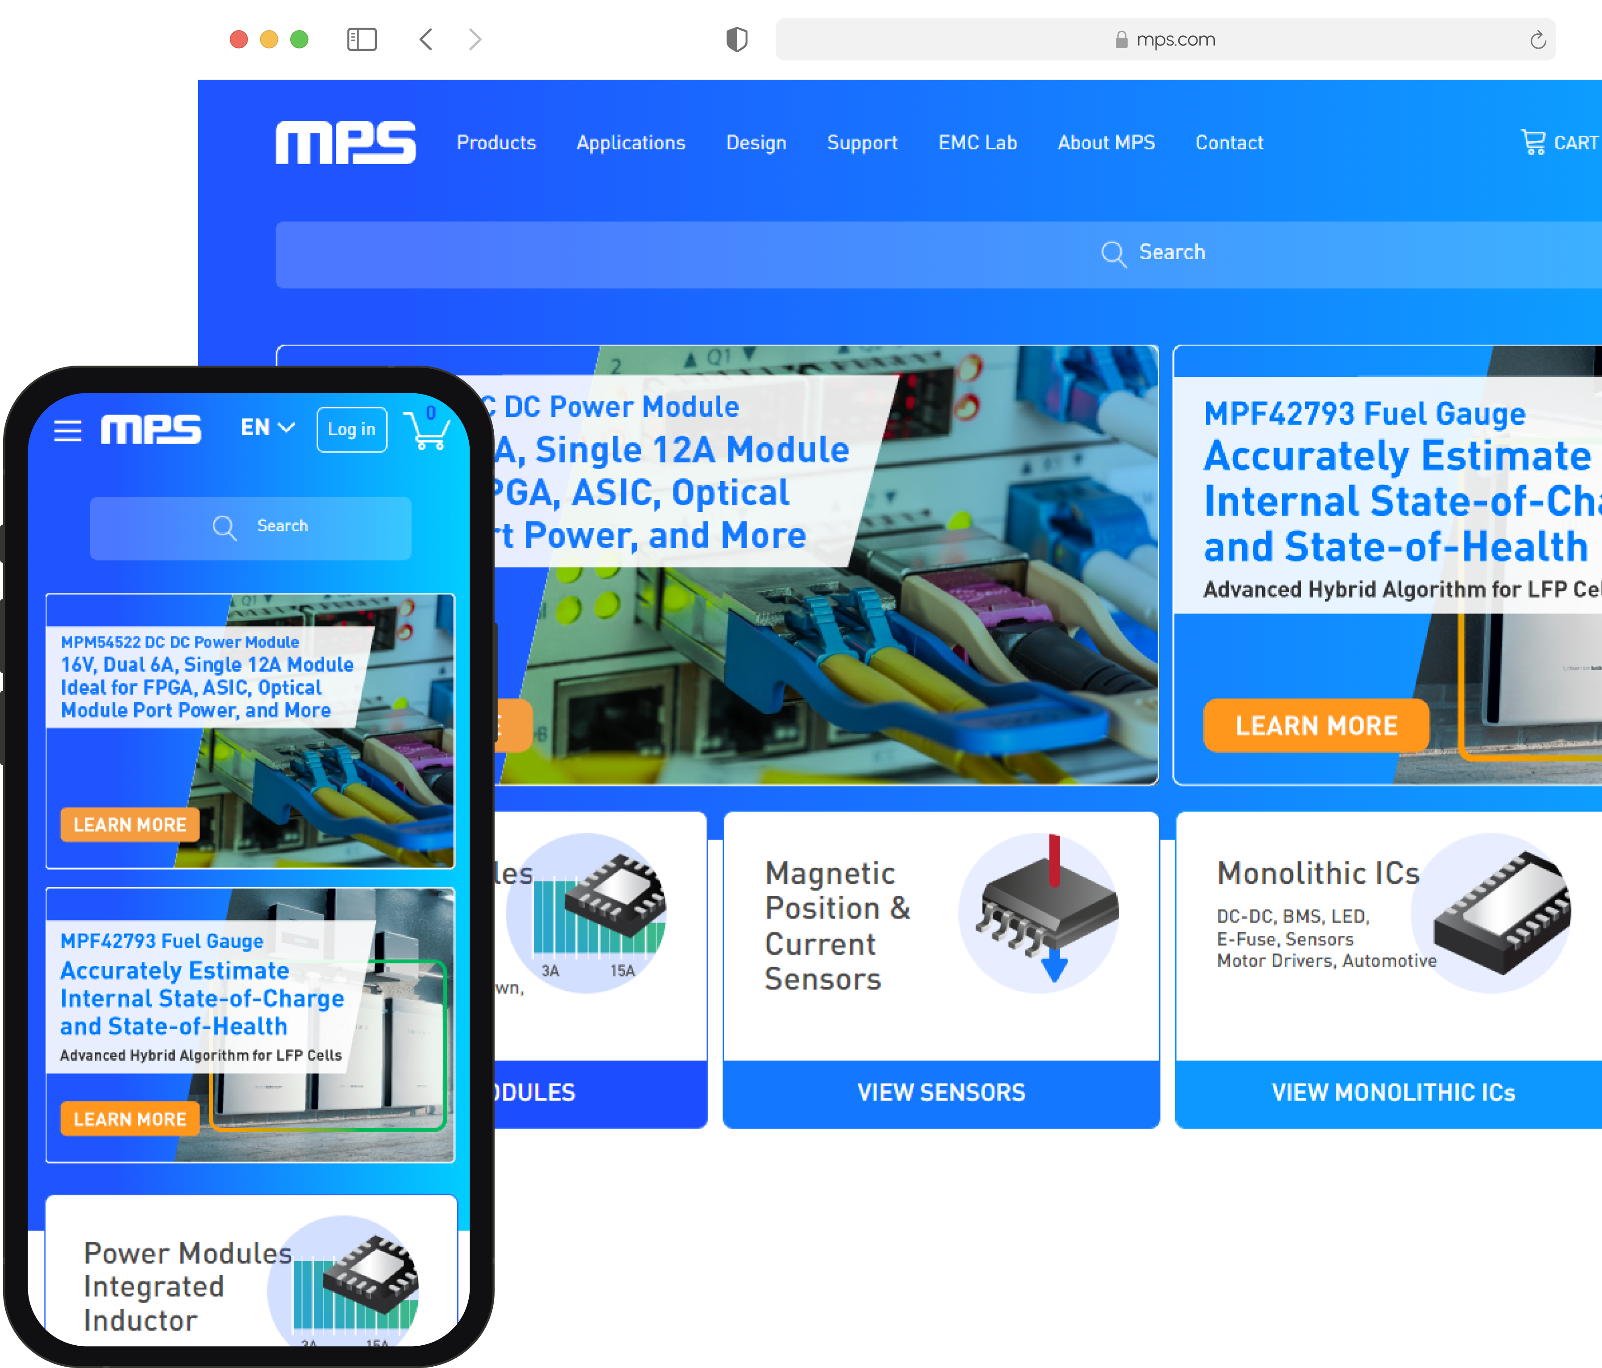
Task: Click the desktop power module chip graph icon
Action: 586,914
